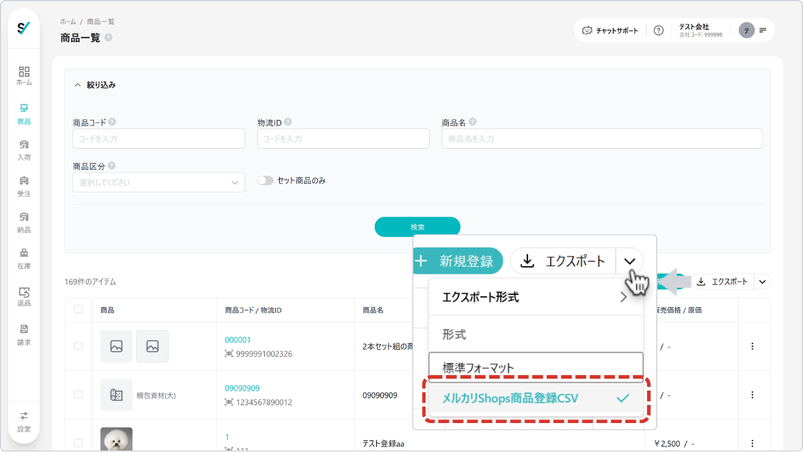Screen dimensions: 803x453
Task: Open the hamburger menu beside avatar
Action: [763, 31]
